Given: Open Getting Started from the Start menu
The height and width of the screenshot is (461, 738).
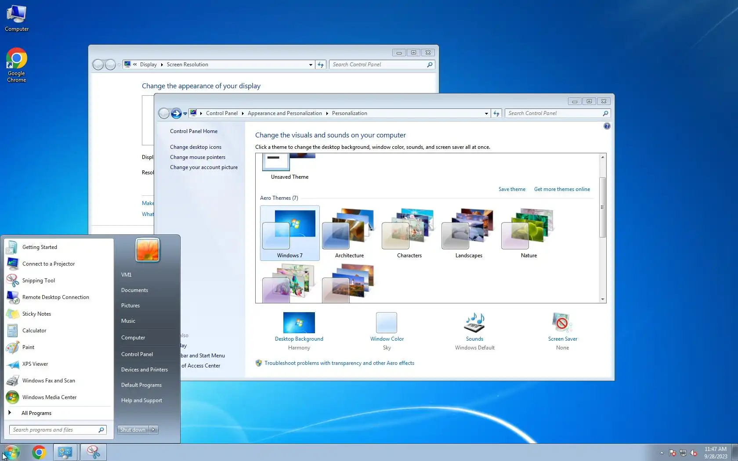Looking at the screenshot, I should (59, 247).
